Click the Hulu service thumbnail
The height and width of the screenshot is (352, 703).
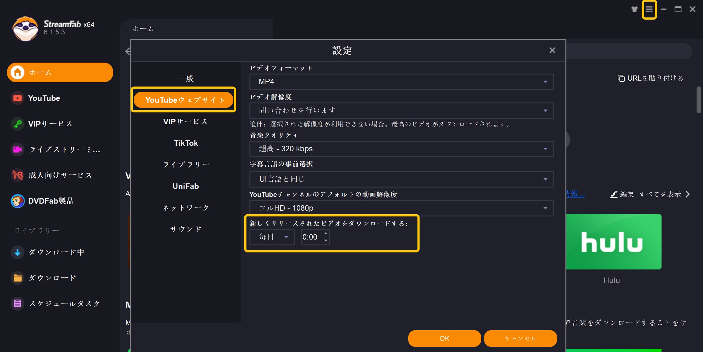pyautogui.click(x=613, y=242)
